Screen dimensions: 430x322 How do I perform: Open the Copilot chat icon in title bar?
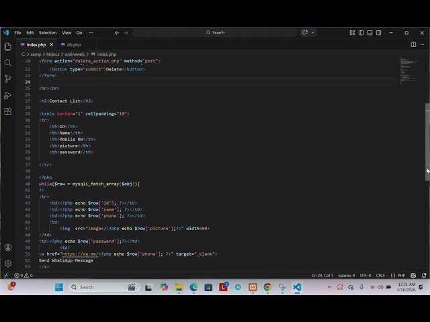[x=305, y=33]
